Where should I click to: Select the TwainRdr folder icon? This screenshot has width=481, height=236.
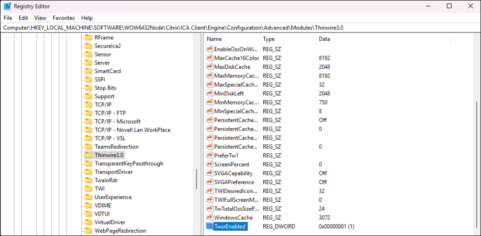pos(89,180)
